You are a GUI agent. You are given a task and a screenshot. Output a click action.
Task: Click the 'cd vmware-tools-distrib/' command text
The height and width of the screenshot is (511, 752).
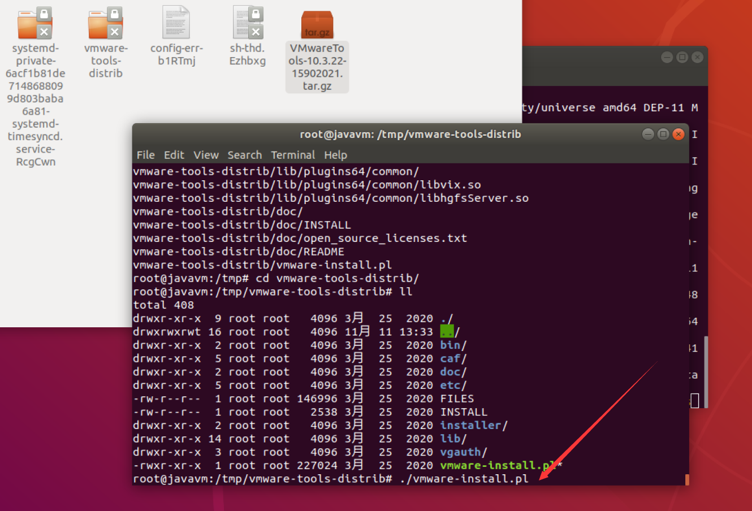(x=338, y=278)
